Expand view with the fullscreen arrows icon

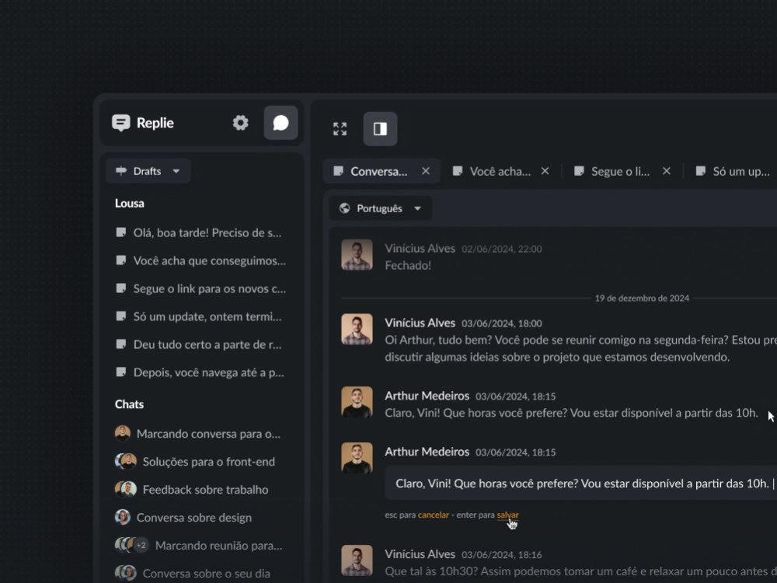(x=340, y=129)
